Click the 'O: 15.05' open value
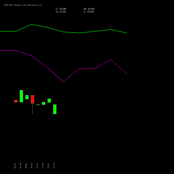Image resolution: width=174 pixels, height=174 pixels. [61, 12]
